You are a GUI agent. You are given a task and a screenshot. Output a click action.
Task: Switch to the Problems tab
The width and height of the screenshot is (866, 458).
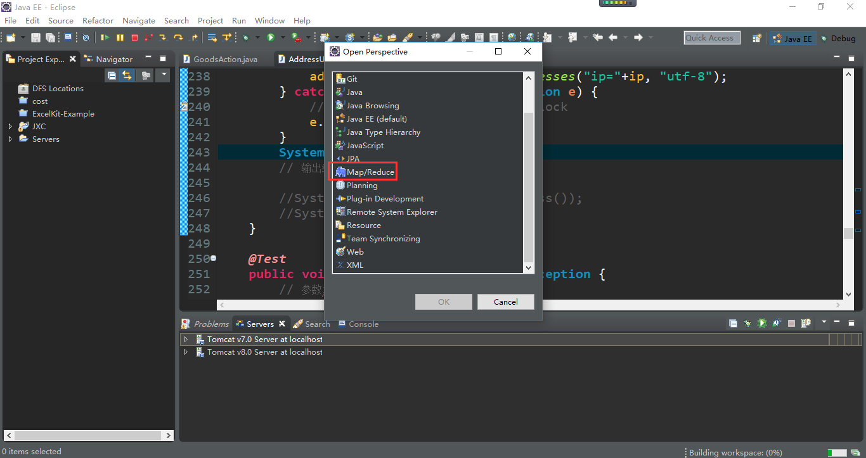(205, 324)
